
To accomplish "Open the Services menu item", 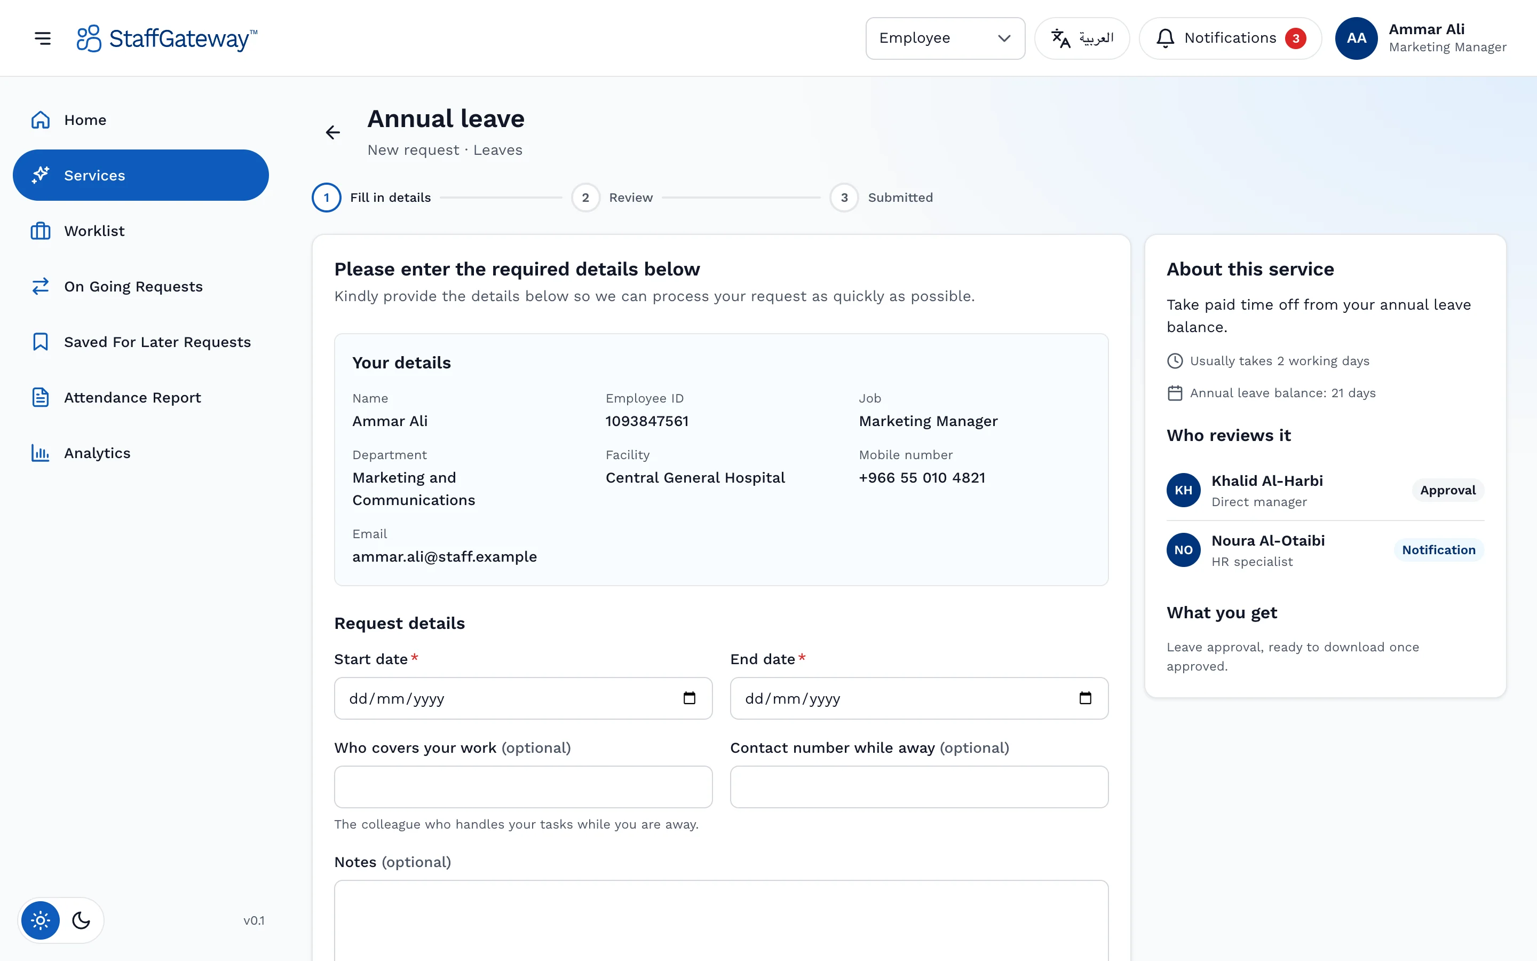I will 141,176.
